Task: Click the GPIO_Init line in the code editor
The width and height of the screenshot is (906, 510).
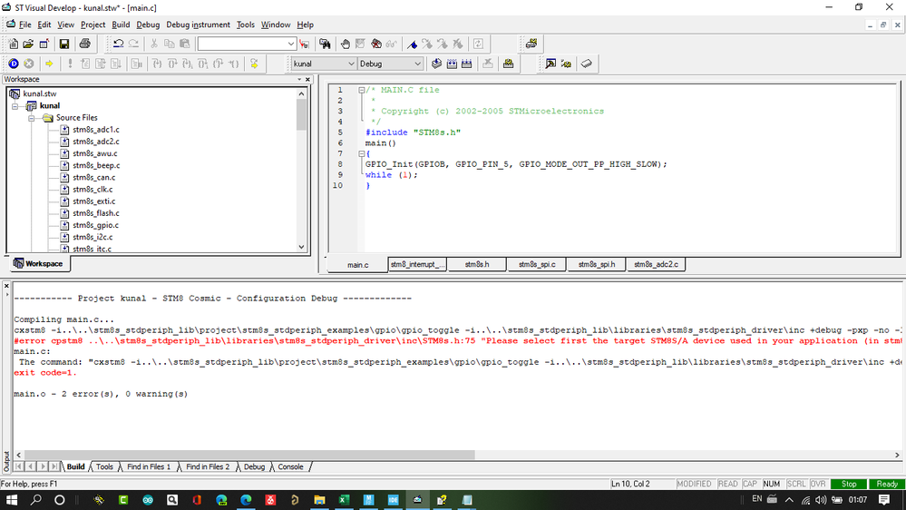Action: (515, 164)
